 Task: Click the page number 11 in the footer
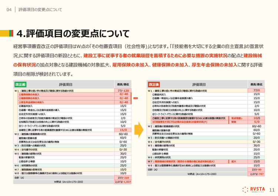[x=272, y=189]
